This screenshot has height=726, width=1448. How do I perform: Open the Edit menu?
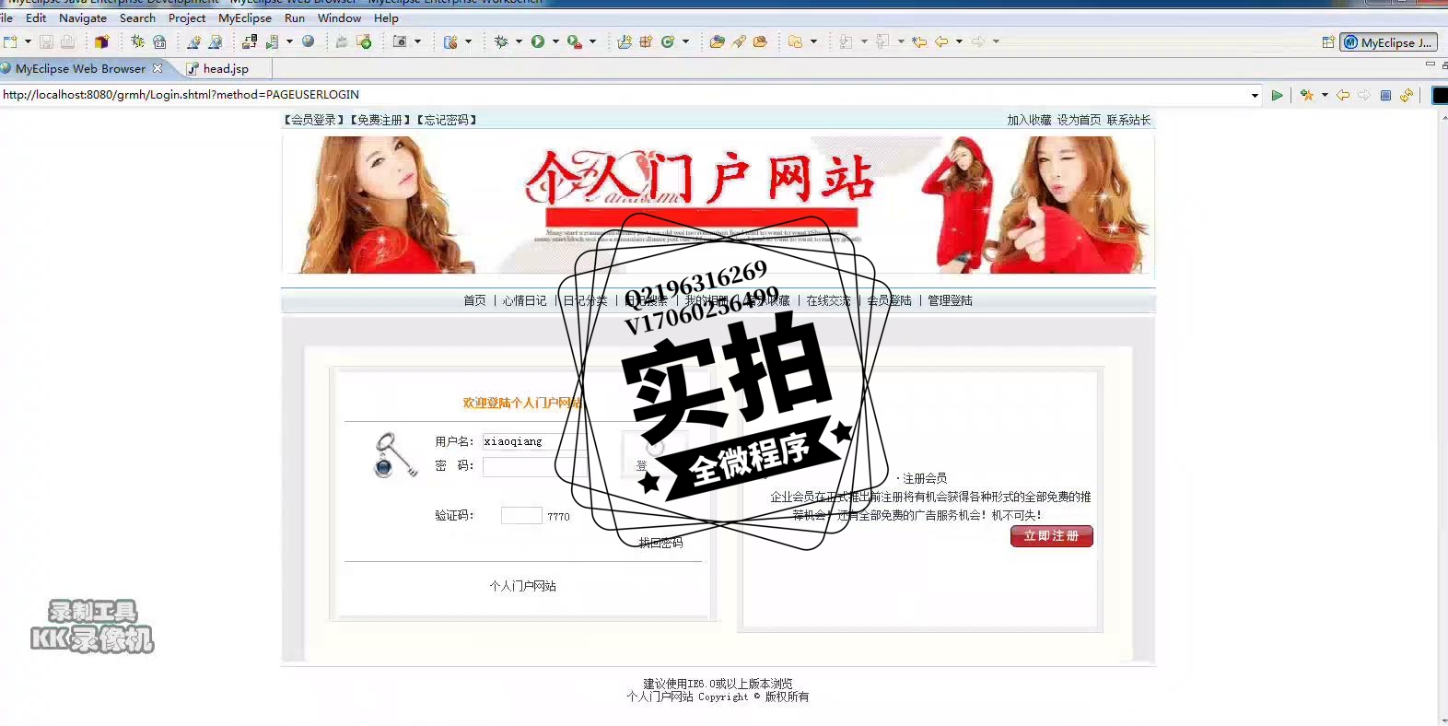(36, 18)
